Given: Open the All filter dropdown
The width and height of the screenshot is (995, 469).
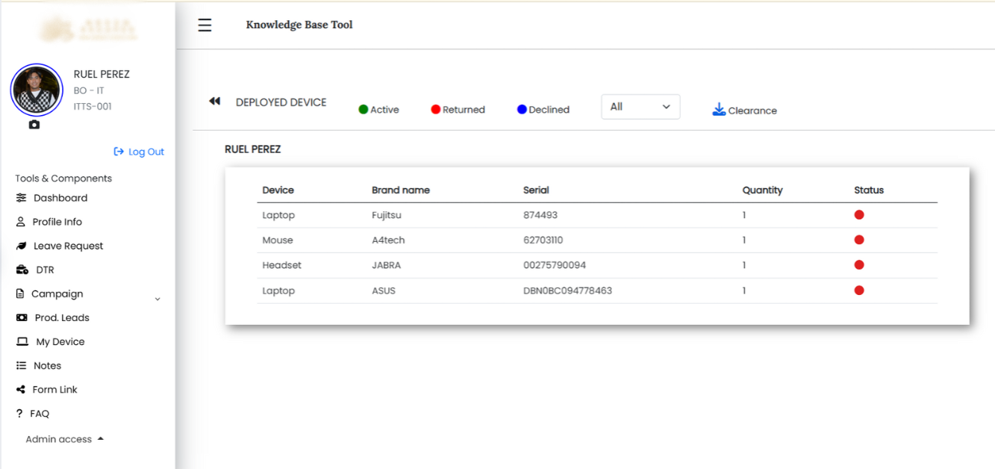Looking at the screenshot, I should [640, 107].
